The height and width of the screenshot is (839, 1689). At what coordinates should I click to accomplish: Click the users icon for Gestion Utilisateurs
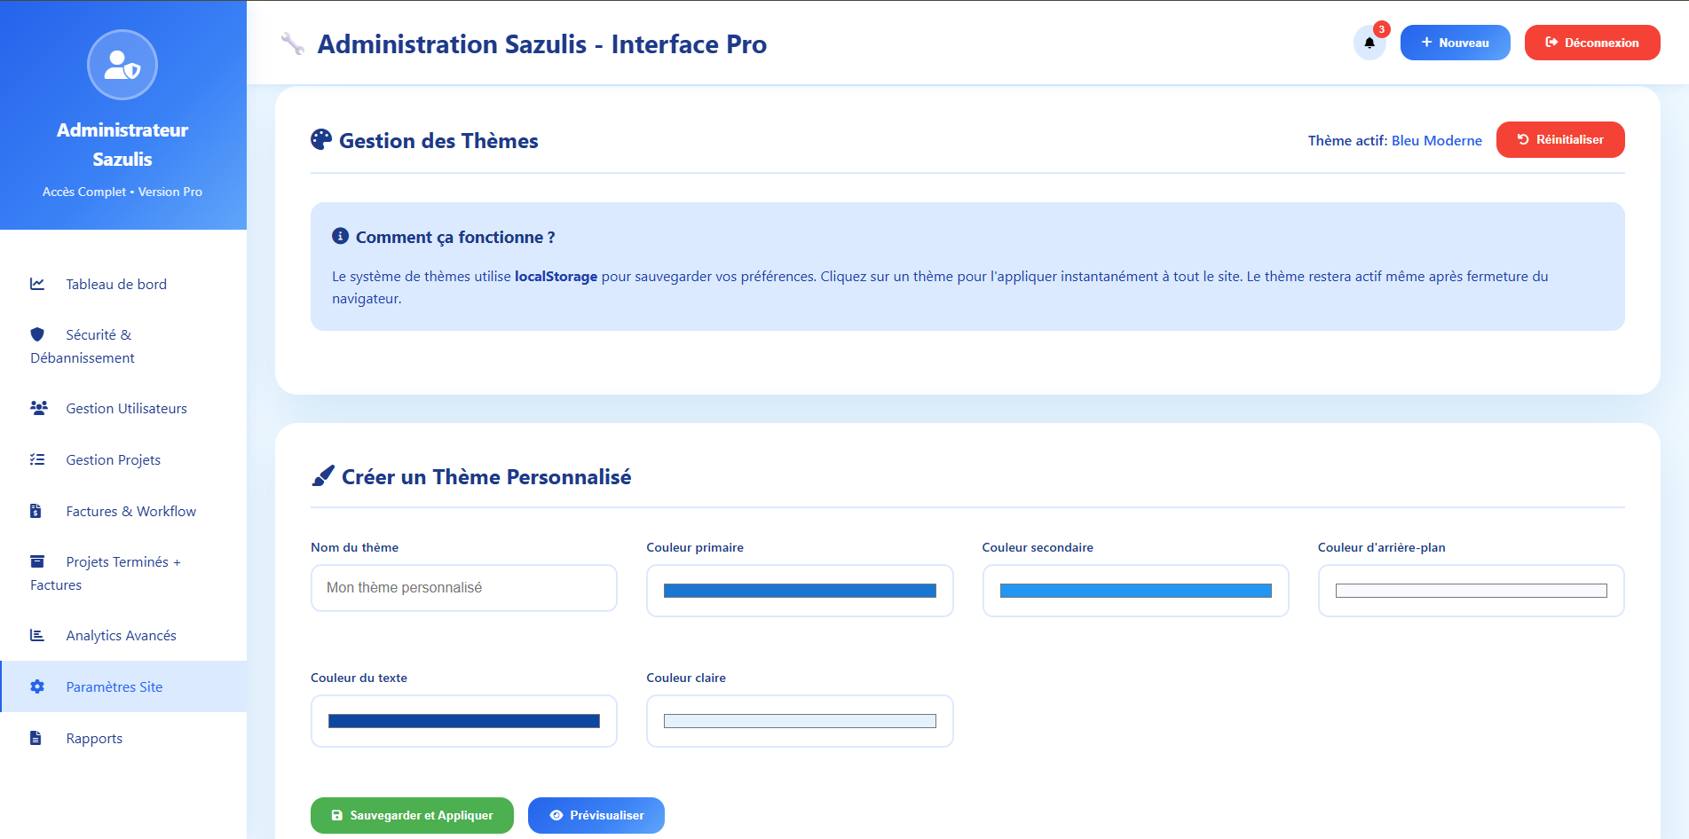tap(38, 408)
